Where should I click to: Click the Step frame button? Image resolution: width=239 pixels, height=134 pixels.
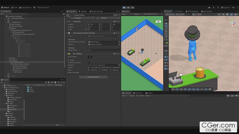(132, 8)
